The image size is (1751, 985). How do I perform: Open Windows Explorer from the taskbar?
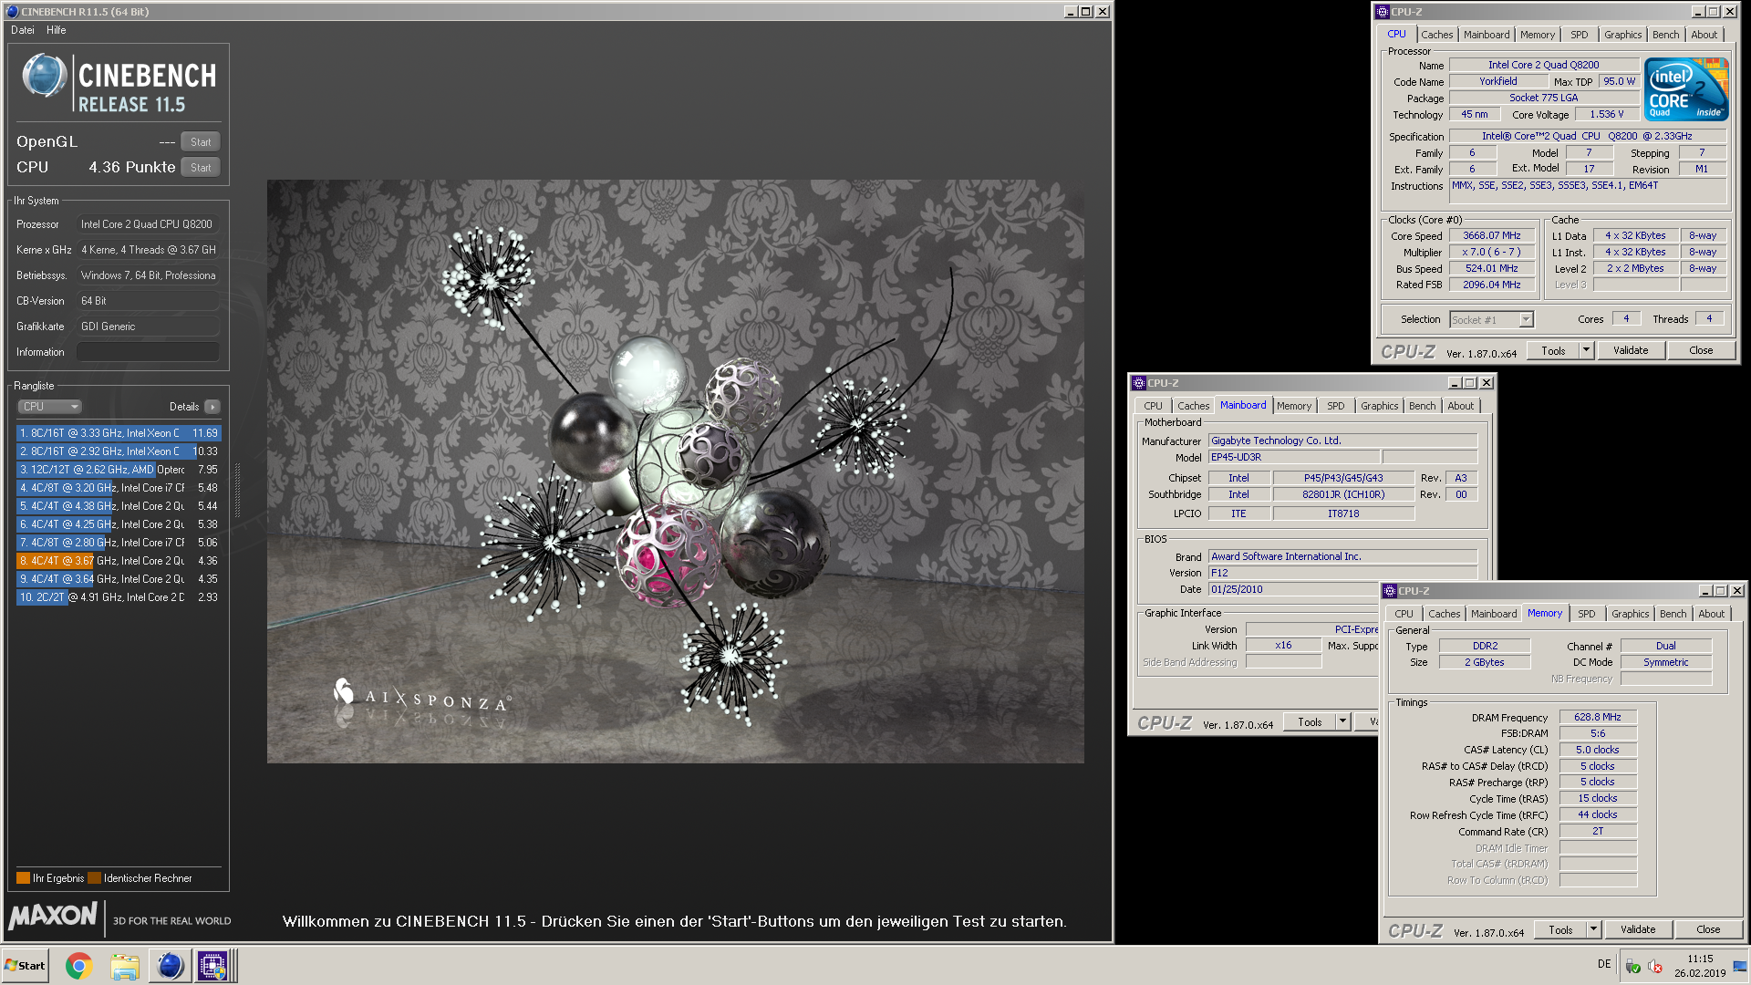click(x=125, y=966)
